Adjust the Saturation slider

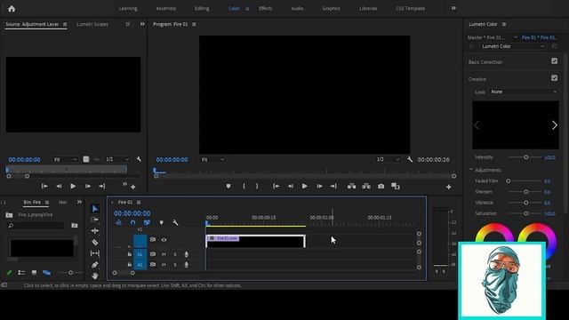[525, 213]
